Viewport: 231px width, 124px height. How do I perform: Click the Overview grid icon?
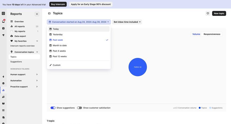point(12,21)
